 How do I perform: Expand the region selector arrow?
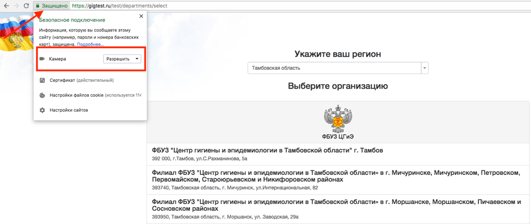point(424,68)
